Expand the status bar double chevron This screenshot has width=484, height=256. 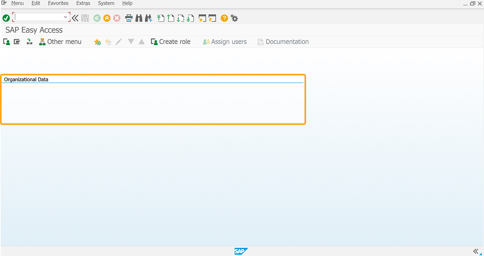pos(476,251)
